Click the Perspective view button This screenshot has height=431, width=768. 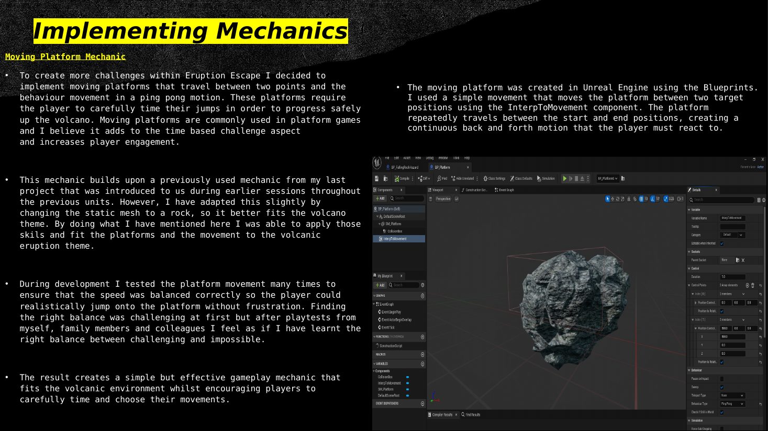(443, 199)
